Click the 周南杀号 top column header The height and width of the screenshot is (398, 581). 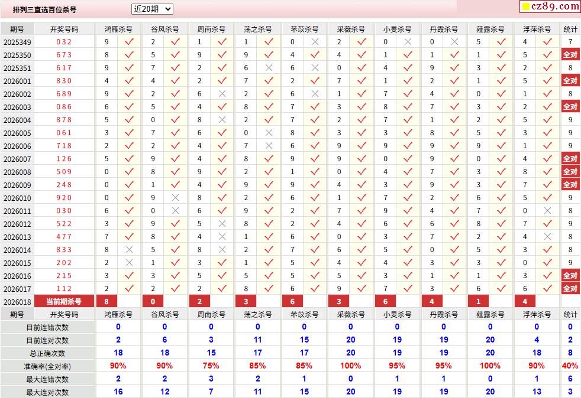pos(211,29)
